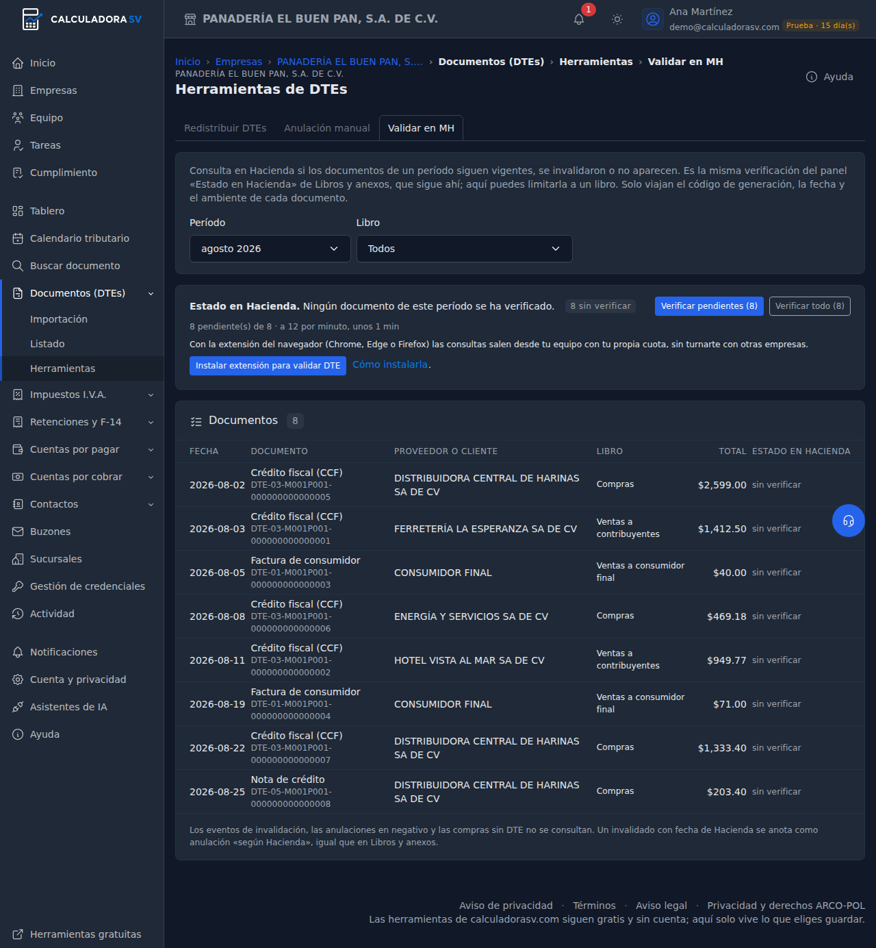Viewport: 876px width, 948px height.
Task: Collapse the Documentos (DTEs) sidebar section chevron
Action: [x=151, y=294]
